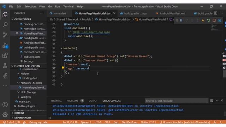226x127 pixels.
Task: Open pubspec.yaml from Open Editors
Action: click(32, 57)
